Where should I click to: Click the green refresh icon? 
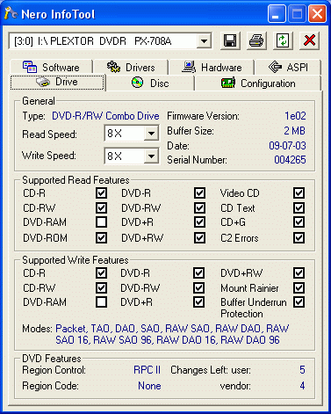coord(283,40)
